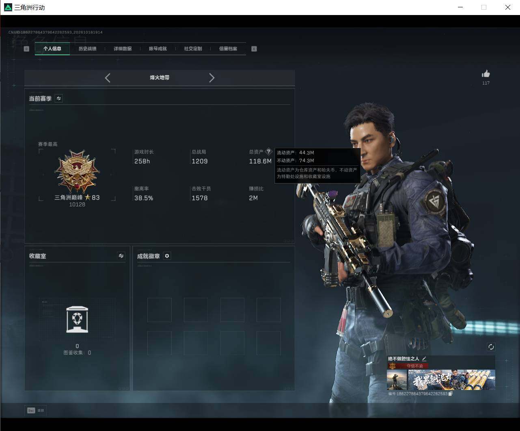Click the 收藏室 display case icon
This screenshot has height=431, width=520.
coord(77,319)
